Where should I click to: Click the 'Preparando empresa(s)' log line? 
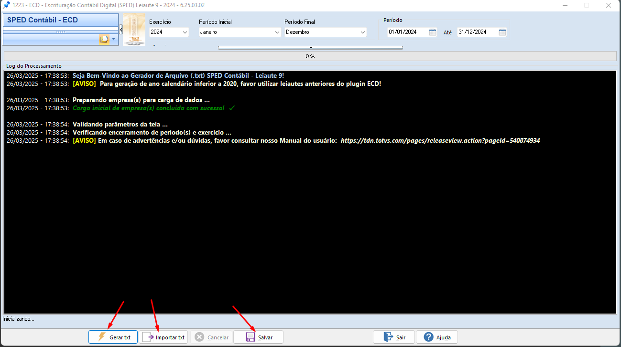point(141,100)
